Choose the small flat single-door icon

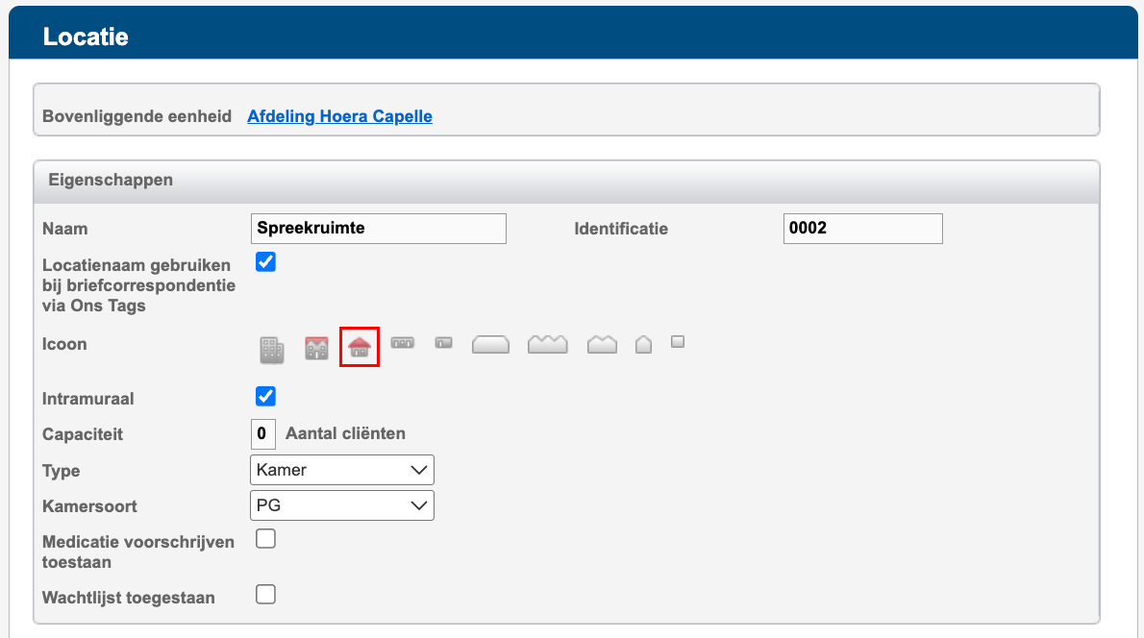tap(443, 342)
